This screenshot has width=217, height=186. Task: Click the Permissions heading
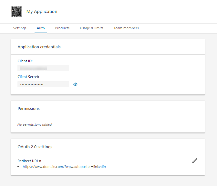(x=29, y=109)
